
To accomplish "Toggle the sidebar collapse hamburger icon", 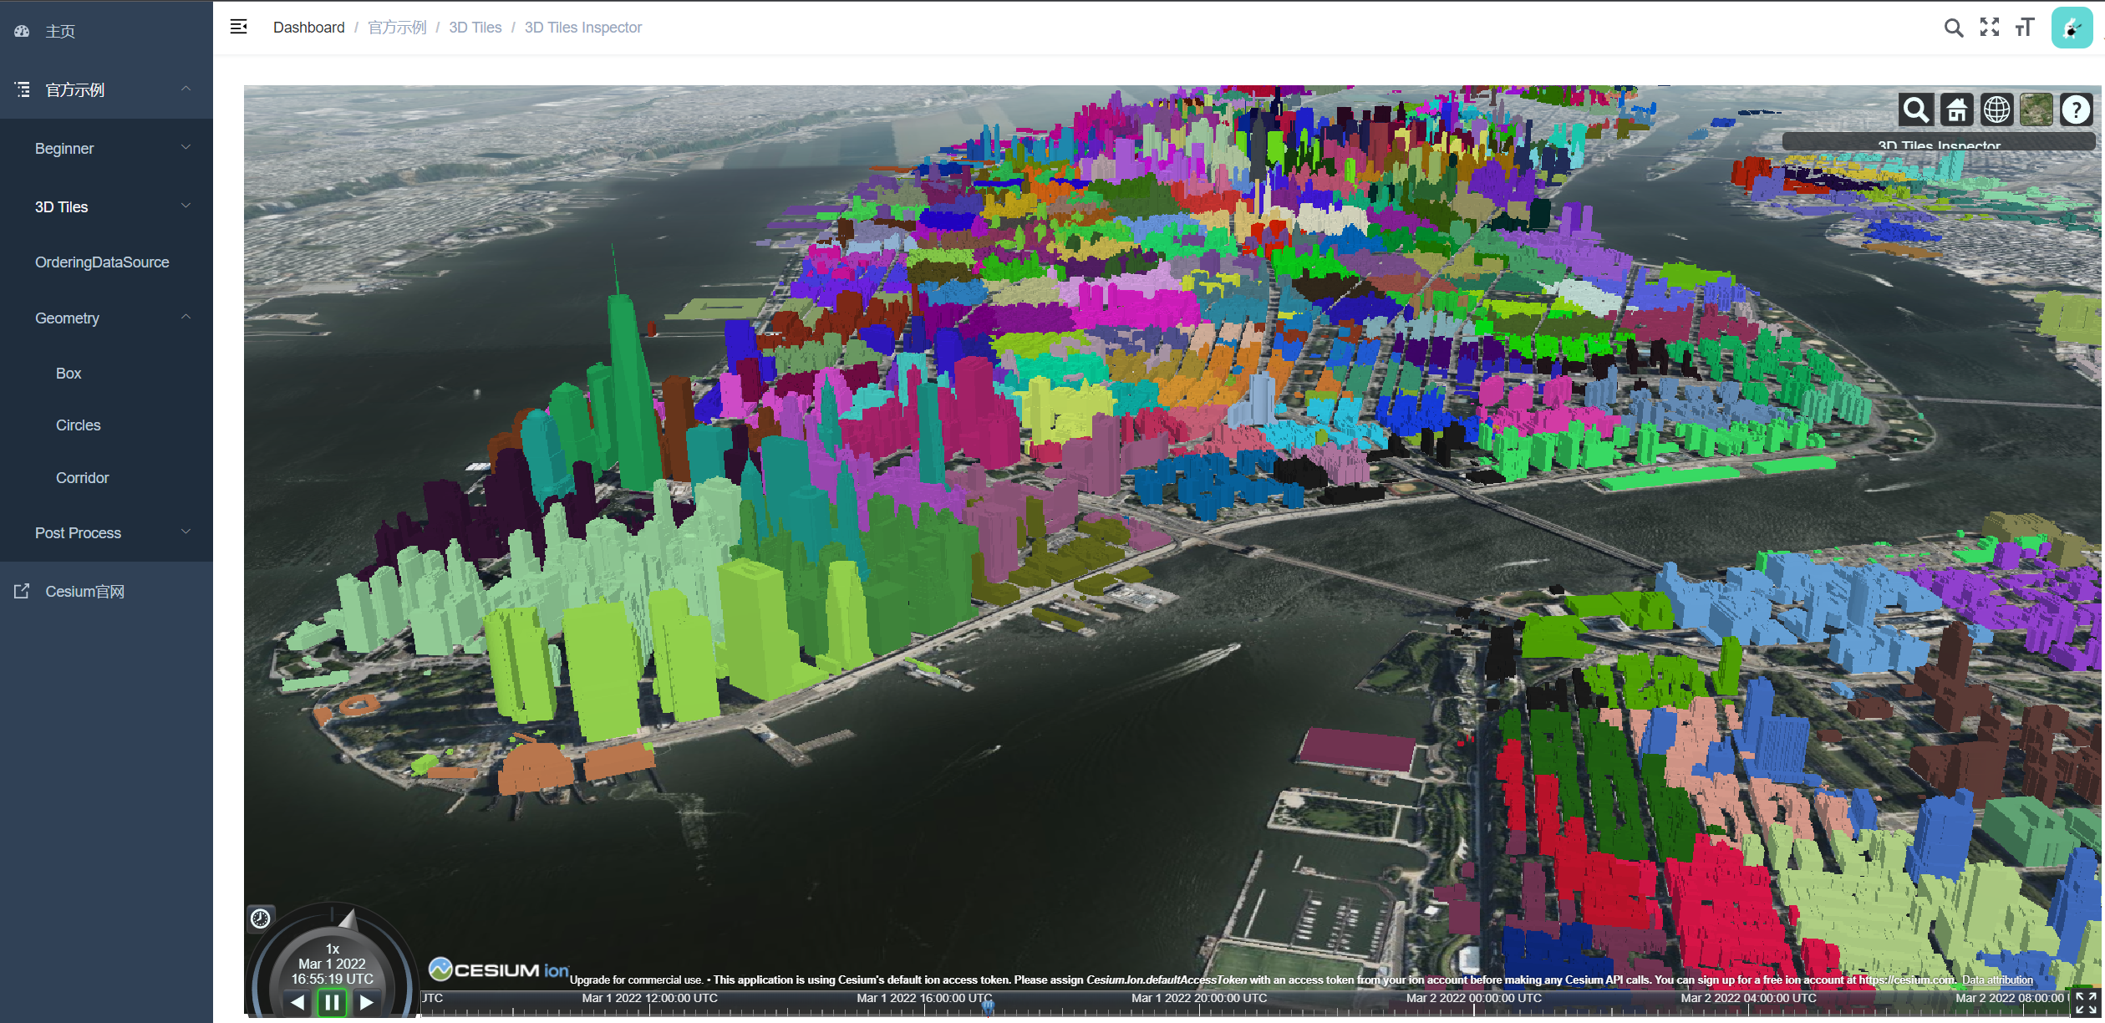I will 239,27.
